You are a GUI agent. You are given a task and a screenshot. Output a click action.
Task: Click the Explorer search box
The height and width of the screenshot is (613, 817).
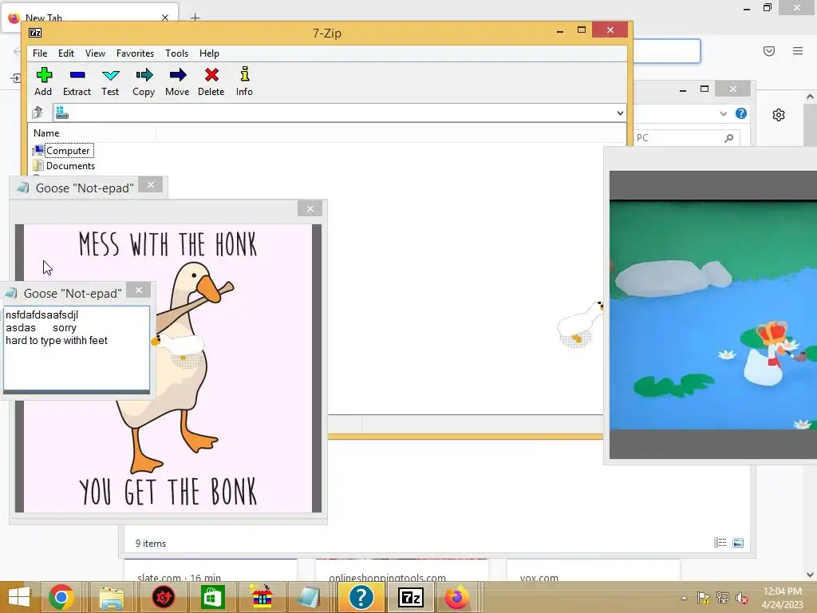[x=685, y=137]
